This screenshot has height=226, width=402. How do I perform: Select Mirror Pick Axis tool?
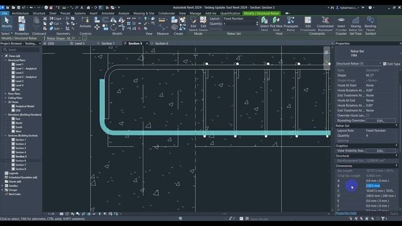[x=113, y=19]
